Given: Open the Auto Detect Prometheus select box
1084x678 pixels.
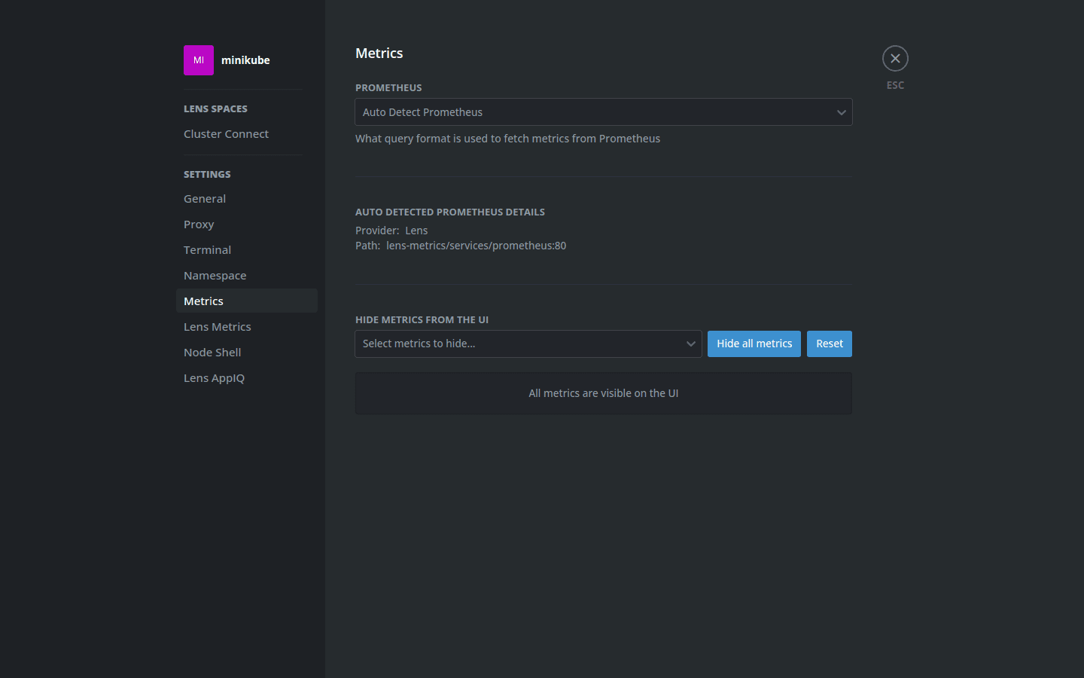Looking at the screenshot, I should 587,112.
